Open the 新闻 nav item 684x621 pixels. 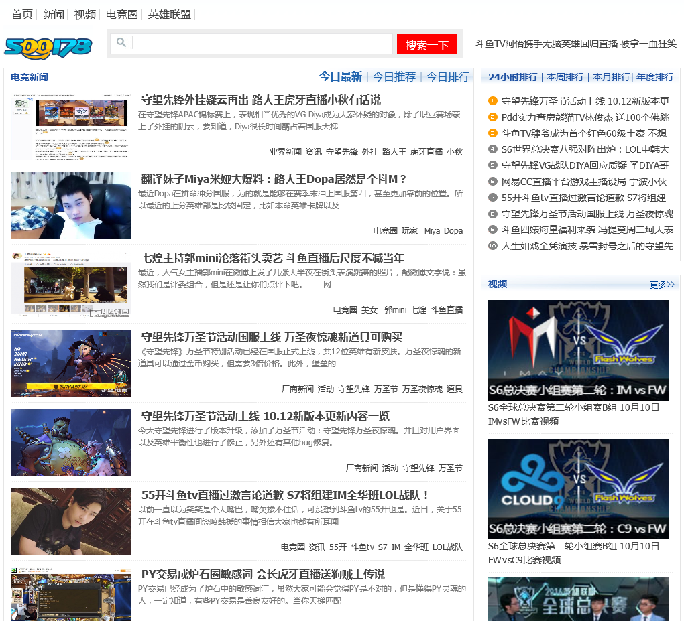pyautogui.click(x=53, y=14)
